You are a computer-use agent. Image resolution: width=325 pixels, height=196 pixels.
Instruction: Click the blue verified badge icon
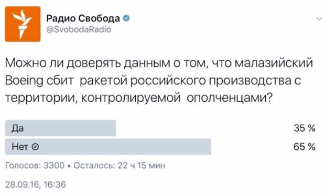point(126,18)
